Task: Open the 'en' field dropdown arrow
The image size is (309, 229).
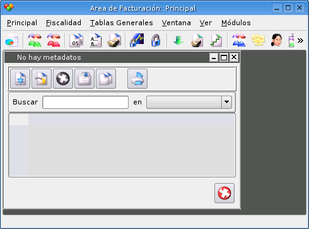Action: (x=226, y=102)
